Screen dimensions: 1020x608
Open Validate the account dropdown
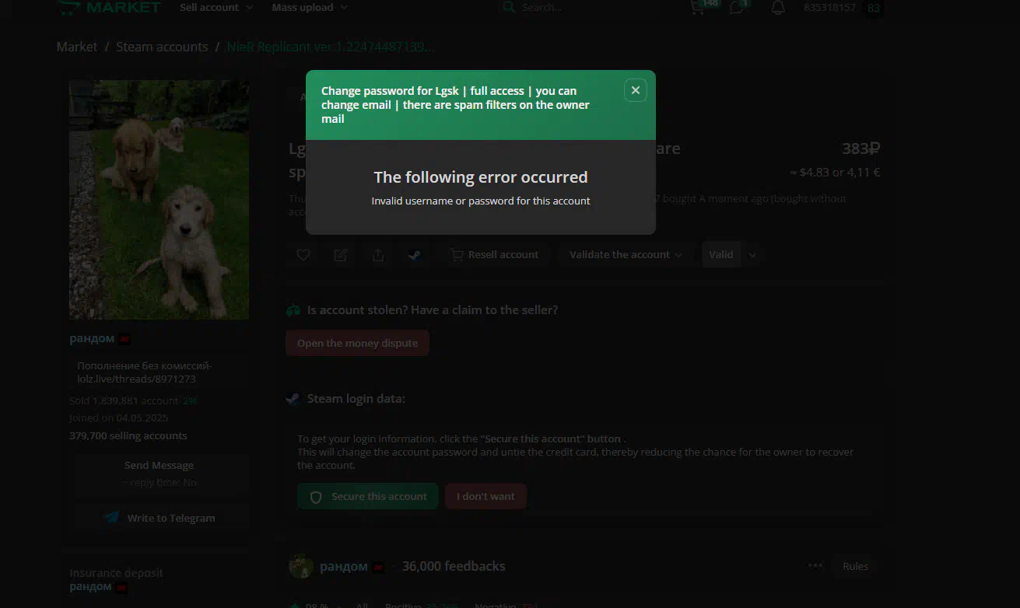[626, 255]
